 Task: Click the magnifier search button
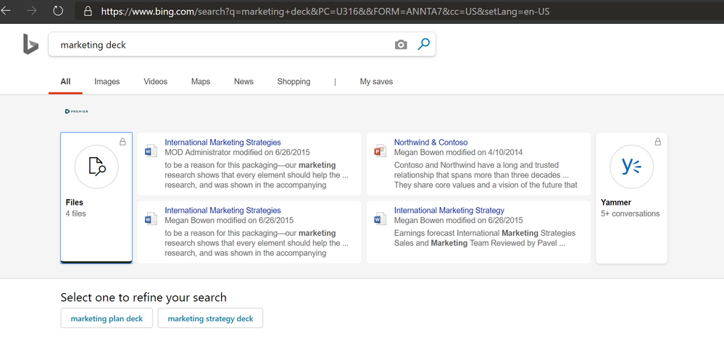coord(423,44)
